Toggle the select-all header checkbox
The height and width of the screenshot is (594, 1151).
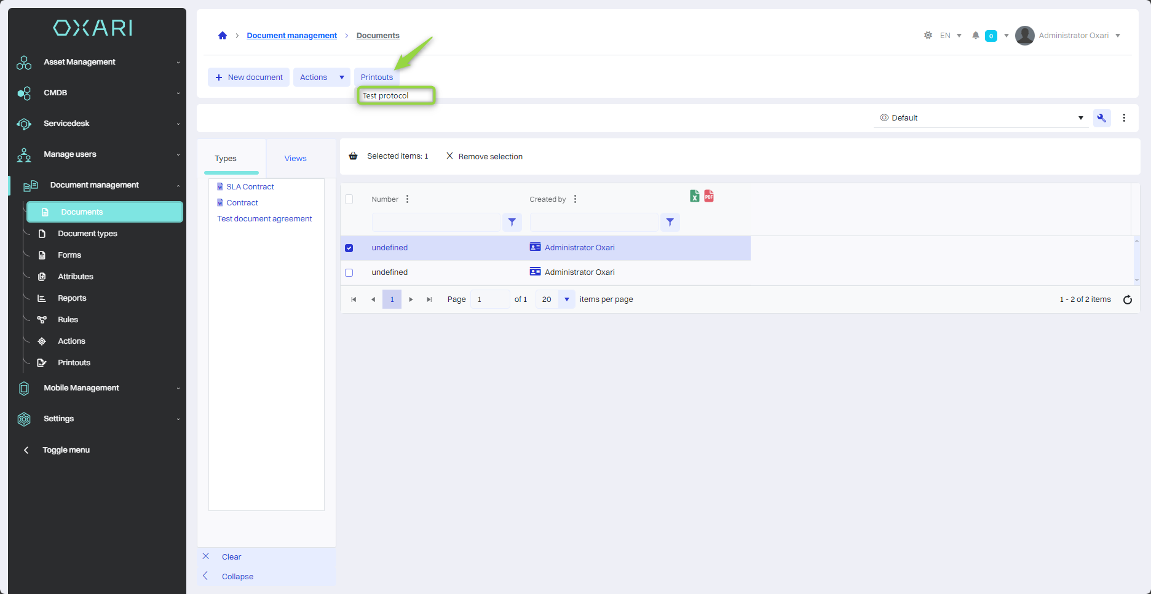click(349, 199)
